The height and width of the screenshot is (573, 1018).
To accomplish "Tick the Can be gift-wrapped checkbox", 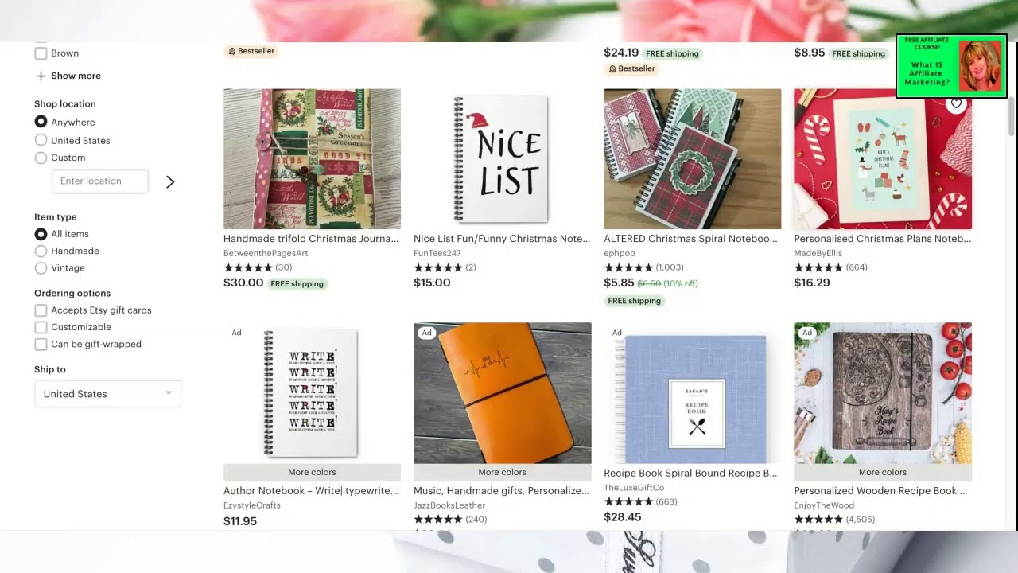I will click(x=41, y=345).
